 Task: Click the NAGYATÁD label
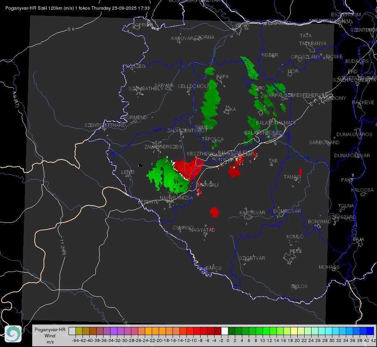pyautogui.click(x=202, y=230)
